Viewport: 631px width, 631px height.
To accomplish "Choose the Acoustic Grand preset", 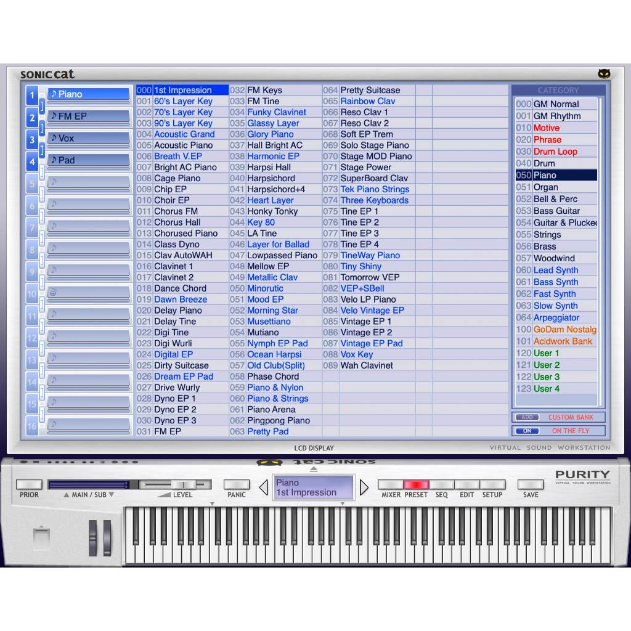I will tap(184, 134).
